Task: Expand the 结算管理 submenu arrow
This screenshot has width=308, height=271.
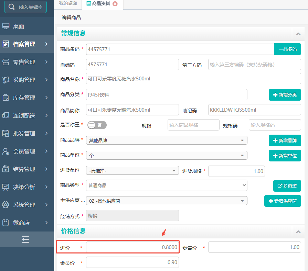Action: [x=46, y=169]
